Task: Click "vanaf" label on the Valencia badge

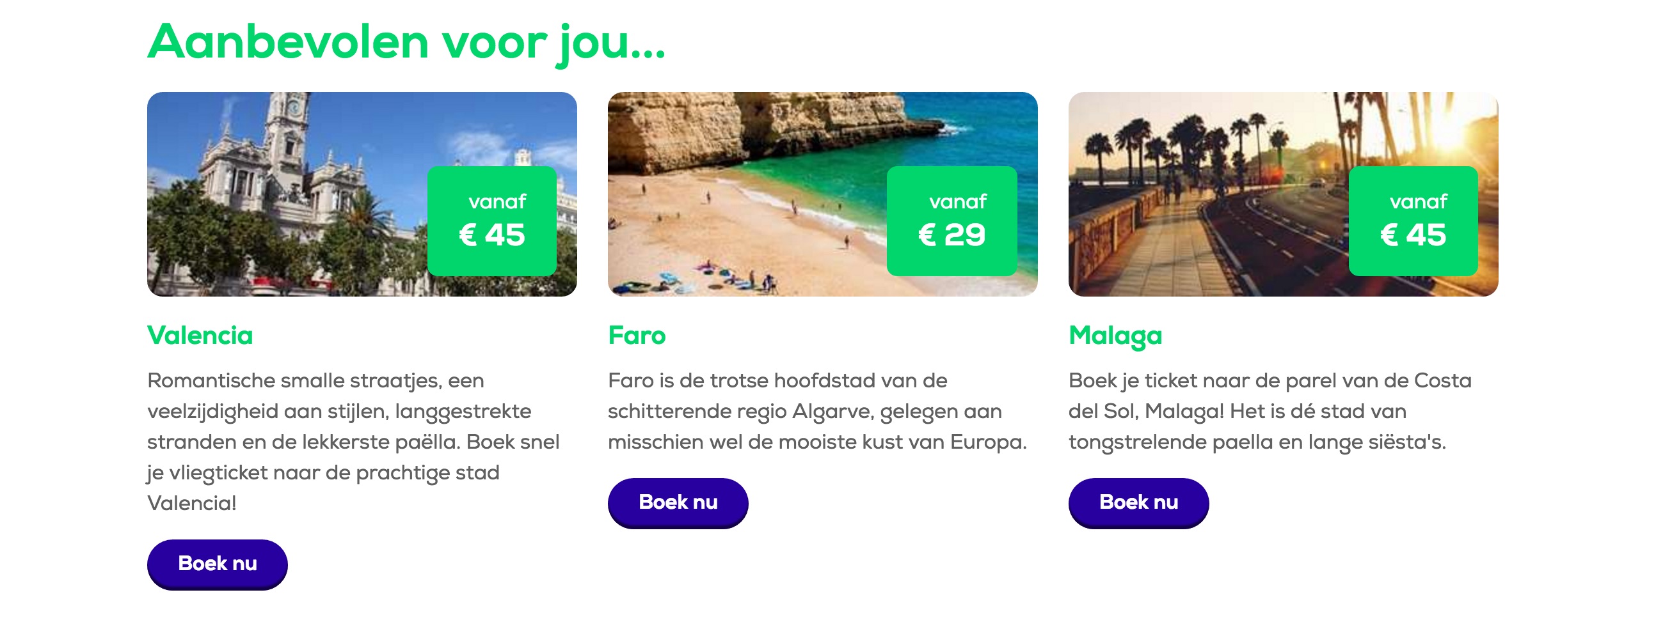Action: (497, 202)
